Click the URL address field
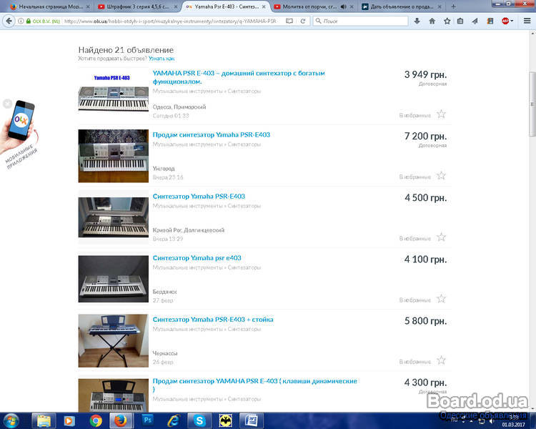 171,21
